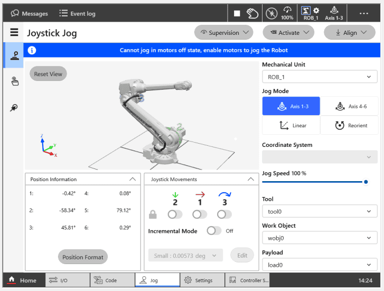Screen dimensions: 384x291
Task: Click the speed 100% gauge icon
Action: point(287,13)
